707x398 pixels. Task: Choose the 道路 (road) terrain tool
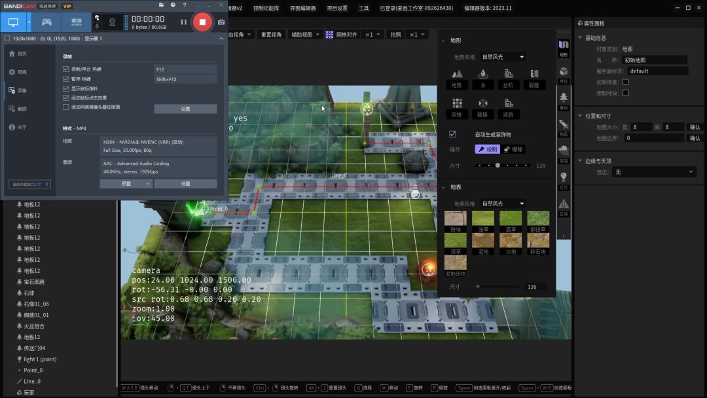(509, 107)
